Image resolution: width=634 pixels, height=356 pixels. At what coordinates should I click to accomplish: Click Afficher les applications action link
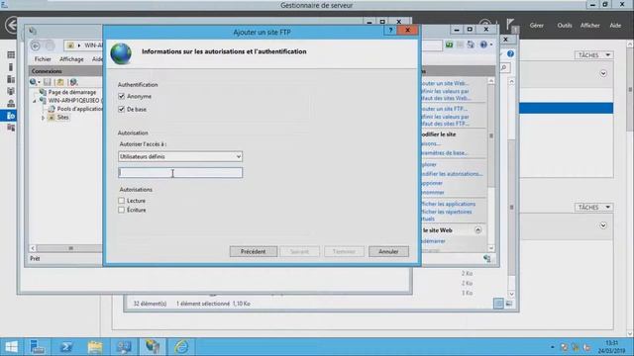click(448, 204)
